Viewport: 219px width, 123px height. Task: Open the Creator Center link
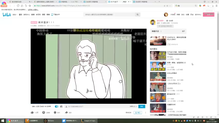(x=198, y=14)
